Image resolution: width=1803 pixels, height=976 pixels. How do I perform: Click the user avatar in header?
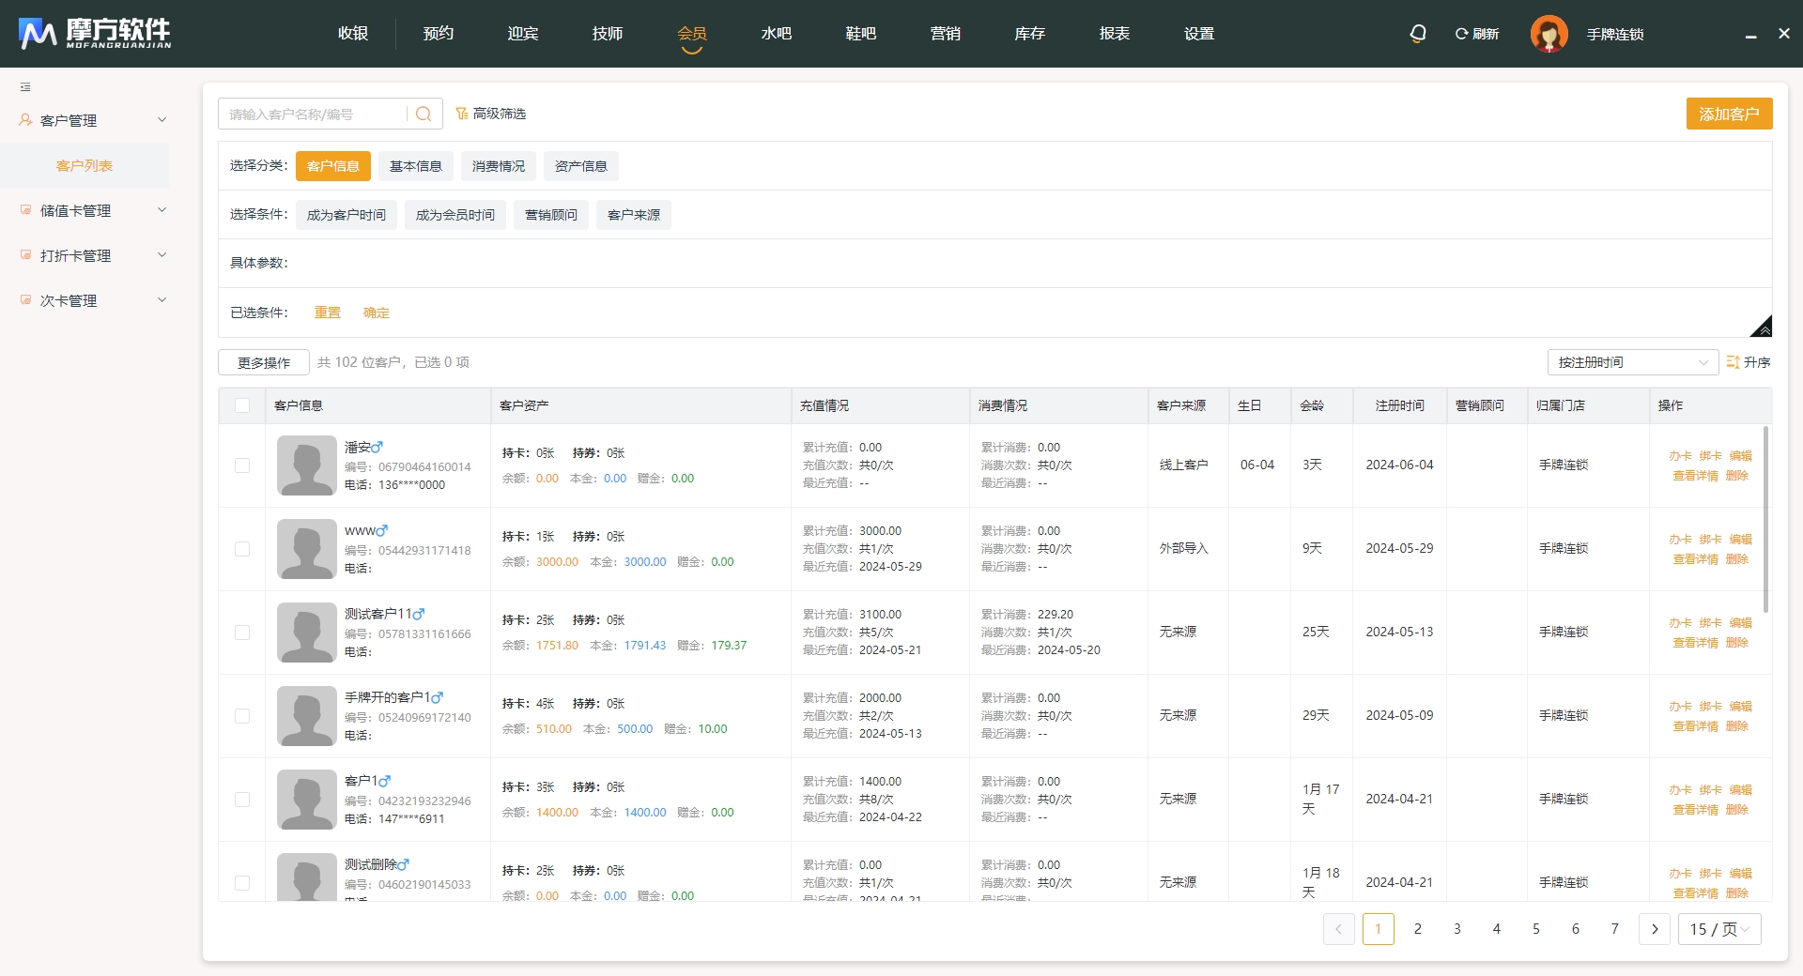pyautogui.click(x=1549, y=34)
